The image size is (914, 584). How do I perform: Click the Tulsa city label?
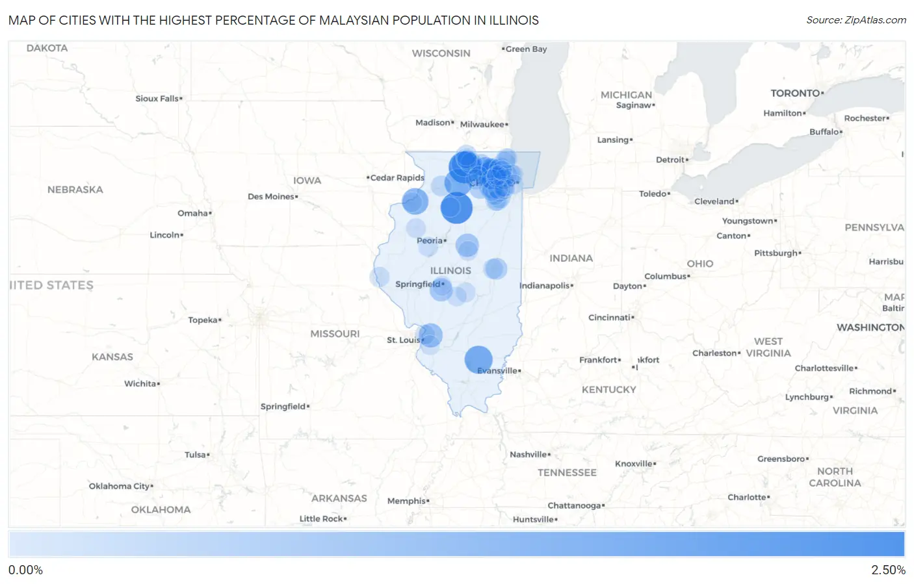coord(197,455)
